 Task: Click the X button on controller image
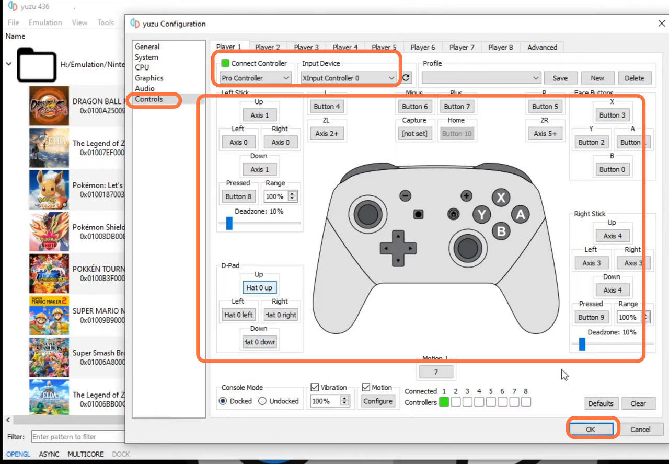[x=501, y=198]
